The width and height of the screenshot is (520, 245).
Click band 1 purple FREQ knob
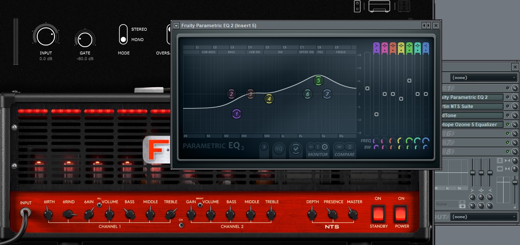coord(376,141)
